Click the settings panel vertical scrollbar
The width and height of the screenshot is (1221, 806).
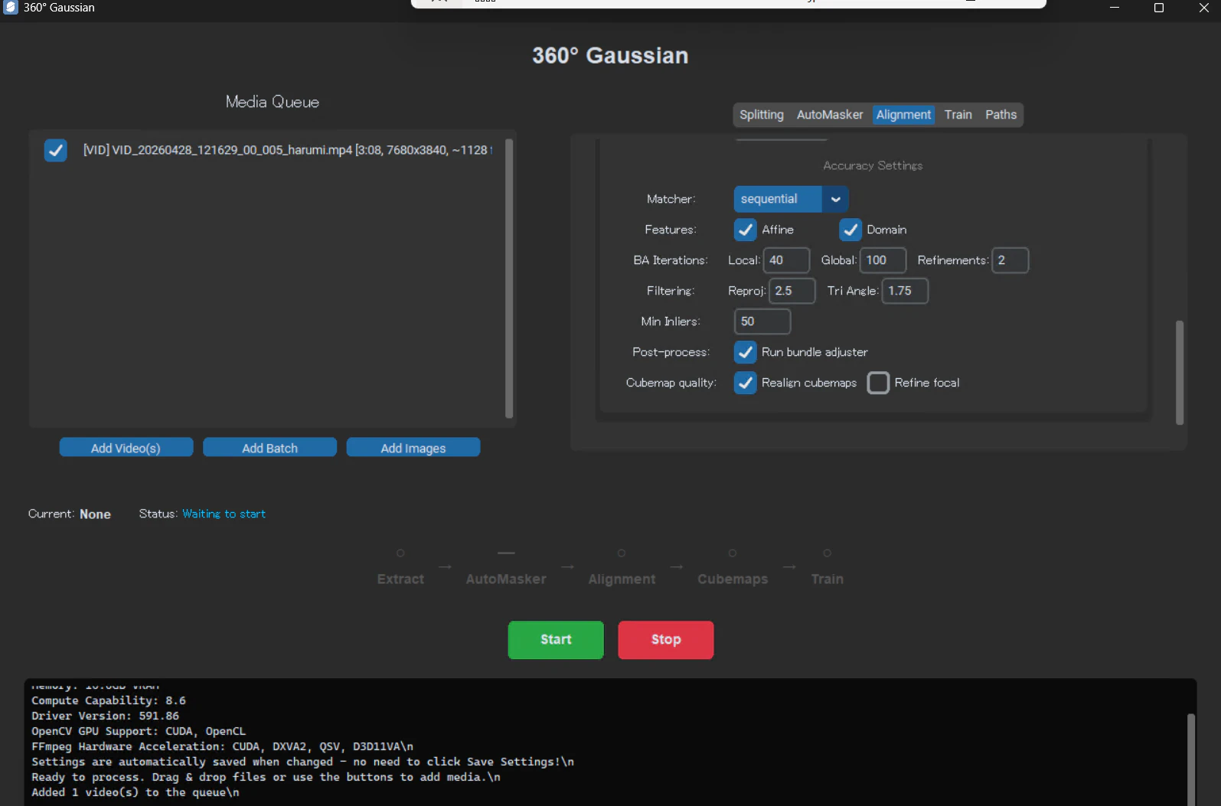coord(1180,372)
